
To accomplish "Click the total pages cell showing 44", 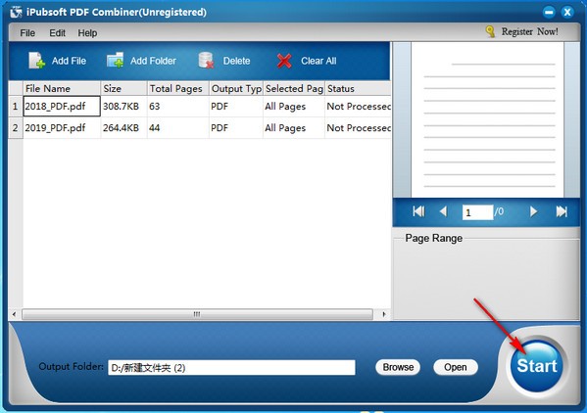I will click(x=177, y=128).
